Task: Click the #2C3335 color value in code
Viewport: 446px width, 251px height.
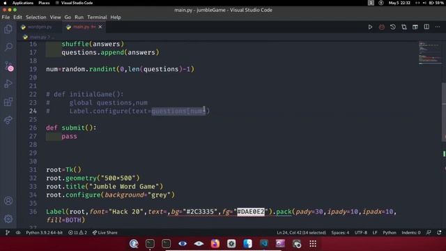Action: (x=200, y=212)
